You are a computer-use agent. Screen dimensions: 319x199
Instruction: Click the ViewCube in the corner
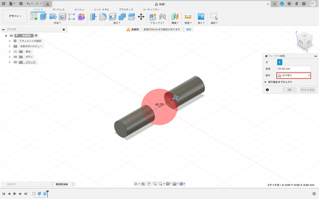[305, 41]
